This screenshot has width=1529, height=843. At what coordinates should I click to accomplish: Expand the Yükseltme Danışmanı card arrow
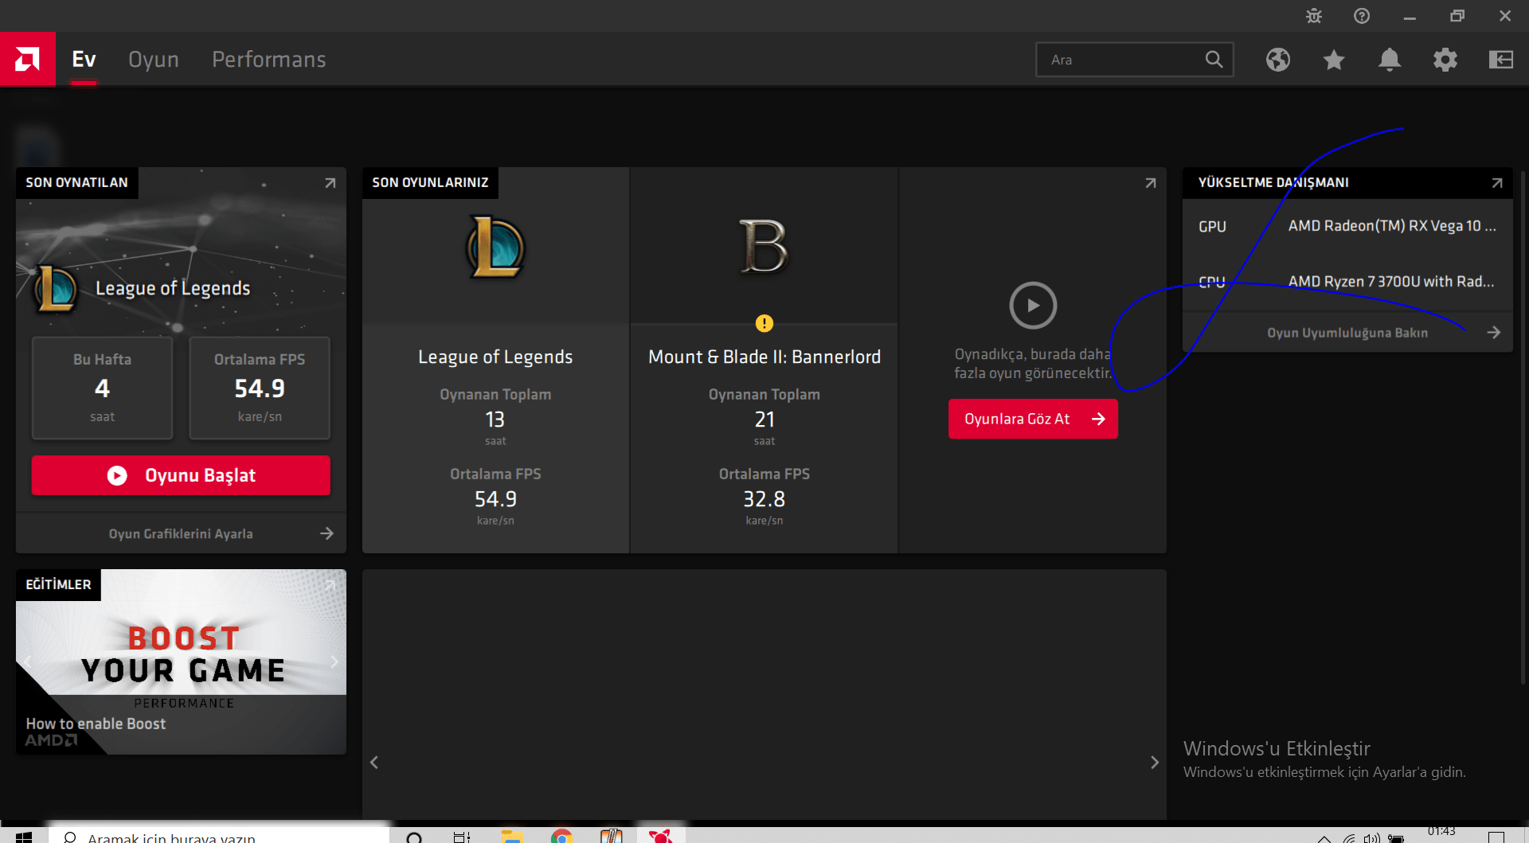click(x=1496, y=183)
